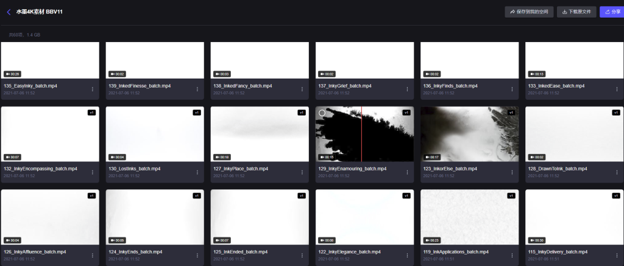Click the purple 分享 share button
This screenshot has width=624, height=266.
611,12
